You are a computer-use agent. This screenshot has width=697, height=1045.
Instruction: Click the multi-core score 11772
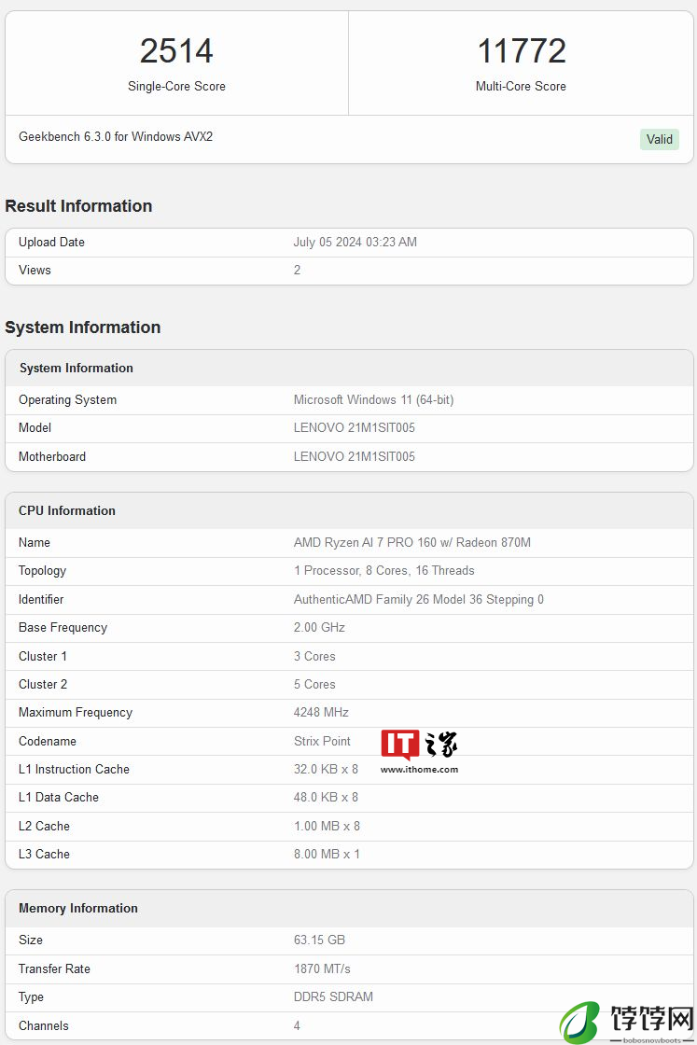click(x=522, y=50)
